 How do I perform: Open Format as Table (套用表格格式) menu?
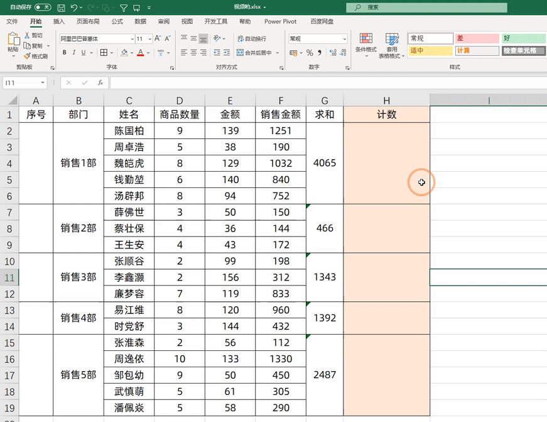coord(392,45)
